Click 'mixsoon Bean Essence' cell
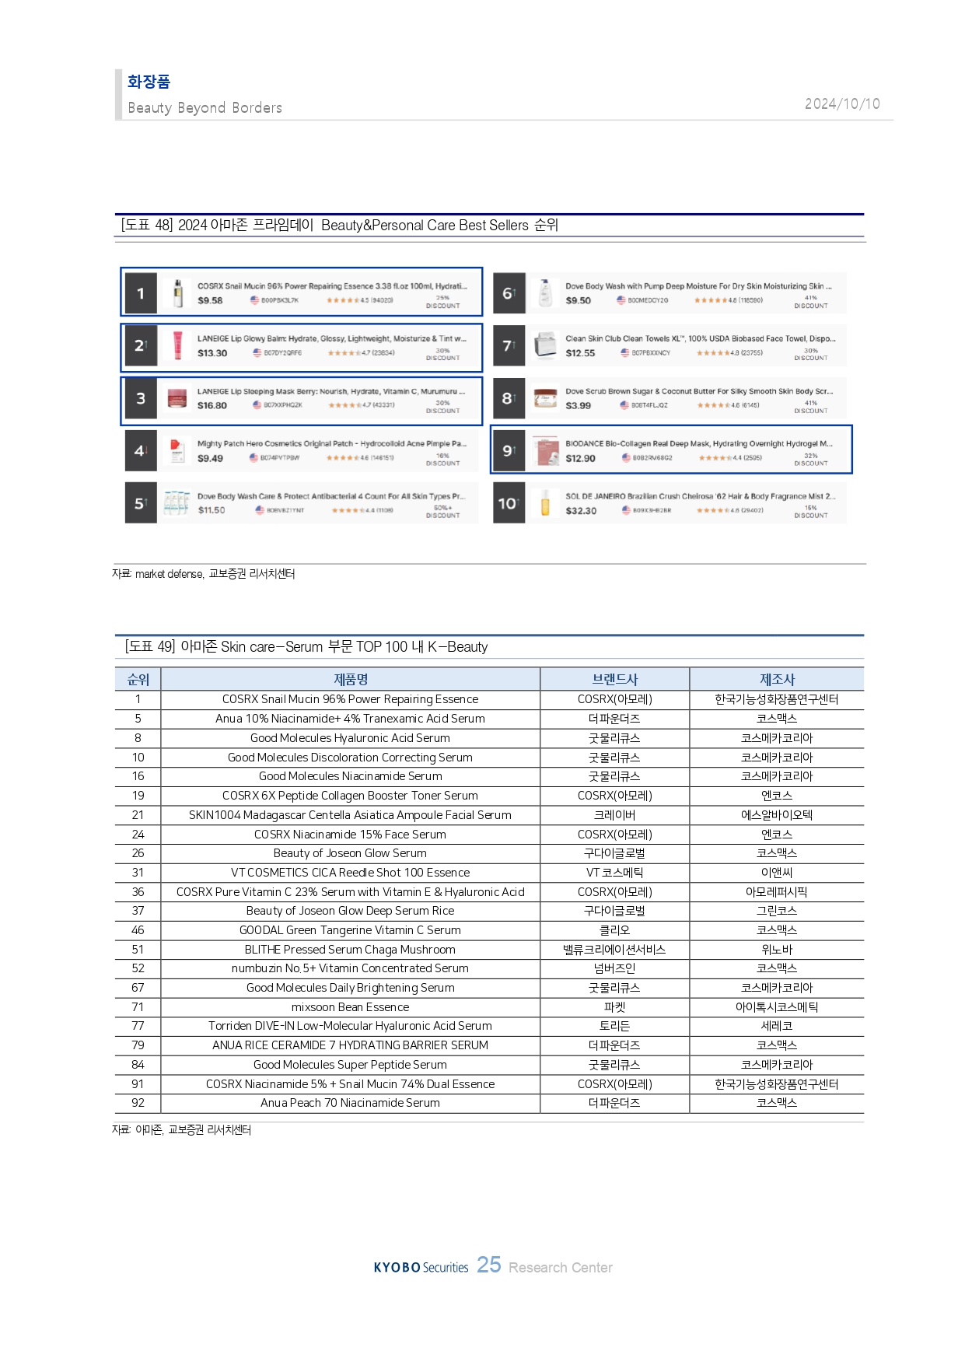This screenshot has height=1365, width=965. point(351,1007)
